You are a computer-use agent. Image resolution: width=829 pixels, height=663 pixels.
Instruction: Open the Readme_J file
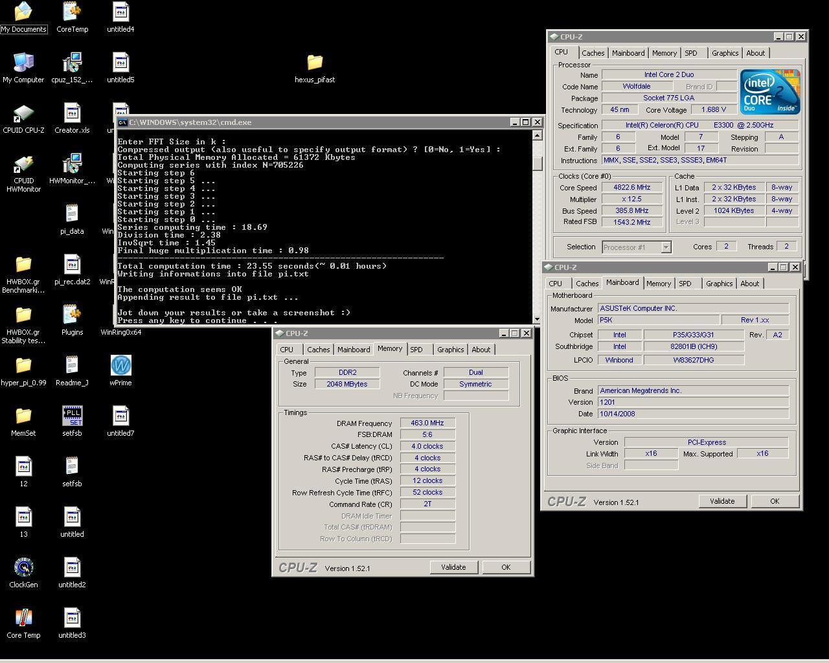point(72,371)
